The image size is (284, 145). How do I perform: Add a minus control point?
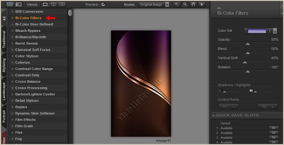tap(228, 107)
